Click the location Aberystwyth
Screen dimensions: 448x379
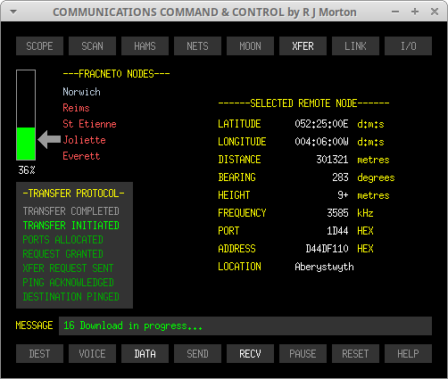(324, 267)
